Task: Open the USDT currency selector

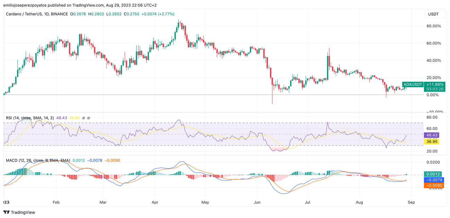Action: 434,14
